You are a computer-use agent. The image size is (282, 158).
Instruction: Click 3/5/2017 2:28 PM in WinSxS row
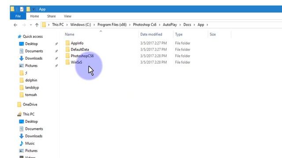(153, 62)
